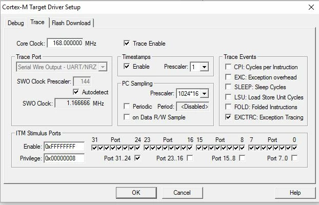Enable FOLD: Folded Instructions checkbox
This screenshot has width=319, height=205.
(228, 107)
